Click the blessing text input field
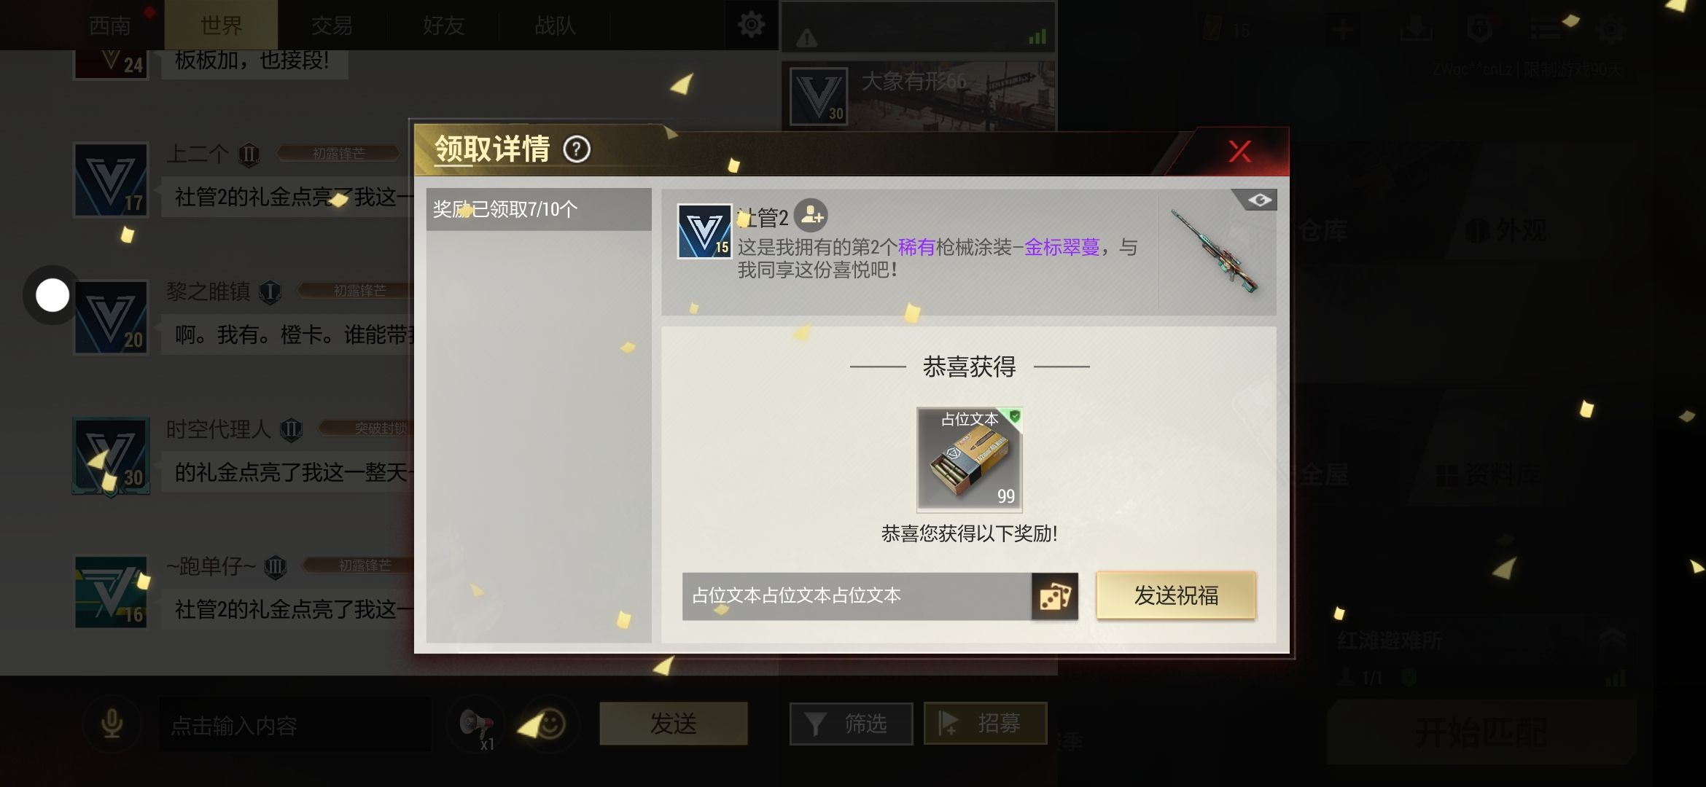Image resolution: width=1706 pixels, height=787 pixels. (857, 596)
